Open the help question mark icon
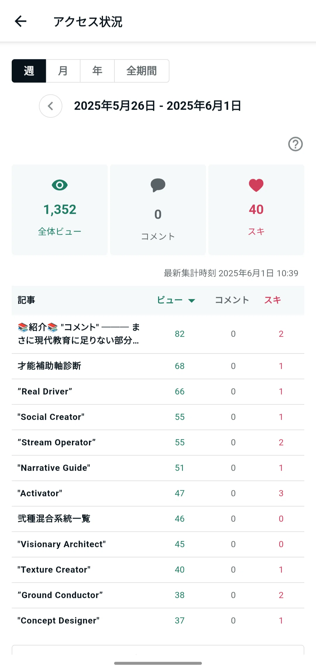The width and height of the screenshot is (316, 672). (x=295, y=144)
